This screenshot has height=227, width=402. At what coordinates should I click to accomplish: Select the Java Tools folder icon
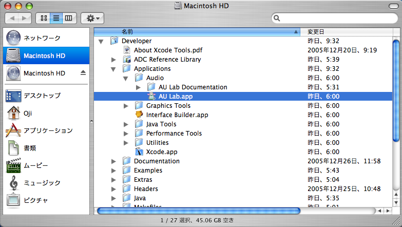click(139, 124)
